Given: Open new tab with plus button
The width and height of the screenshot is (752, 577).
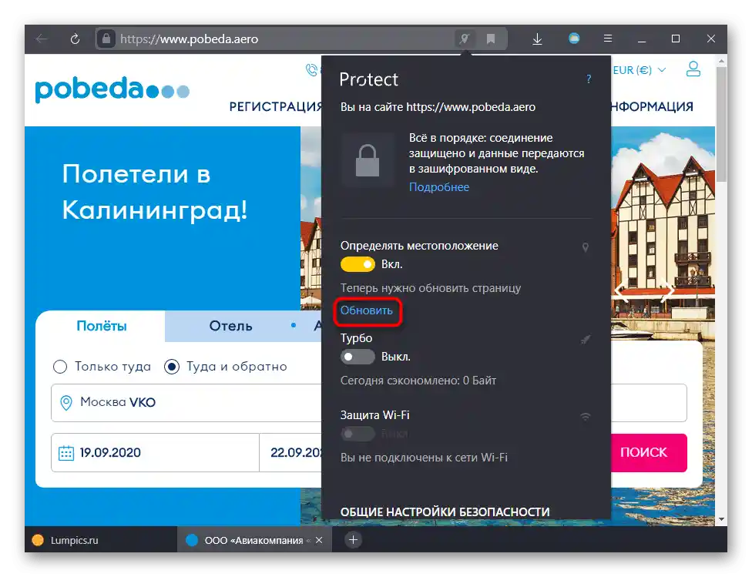Looking at the screenshot, I should [x=353, y=540].
